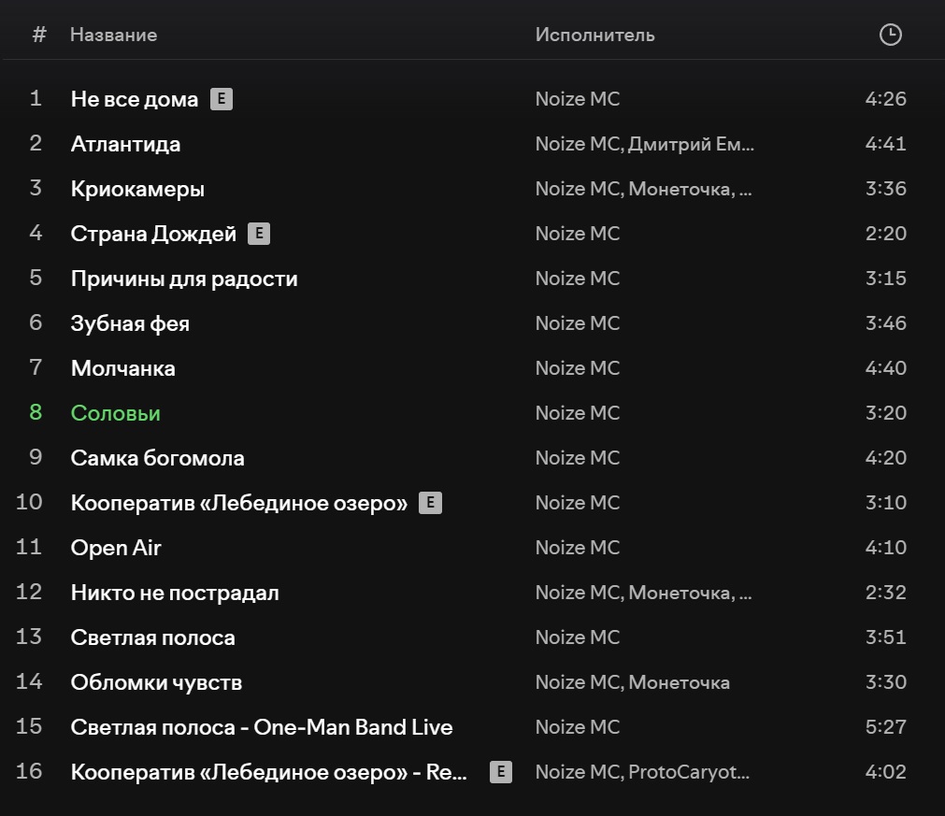Open artist Noize MC on track 1
The height and width of the screenshot is (816, 945).
coord(578,99)
